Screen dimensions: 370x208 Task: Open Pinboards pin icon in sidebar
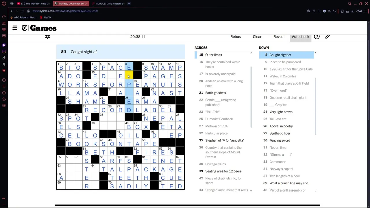(x=4, y=86)
